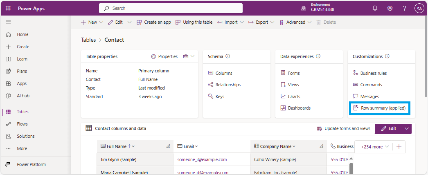
Task: Open the SA account avatar
Action: [419, 8]
